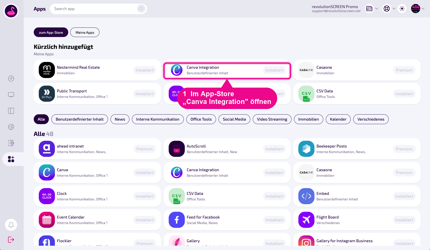
Task: Click the zum App-Store button
Action: coord(51,32)
